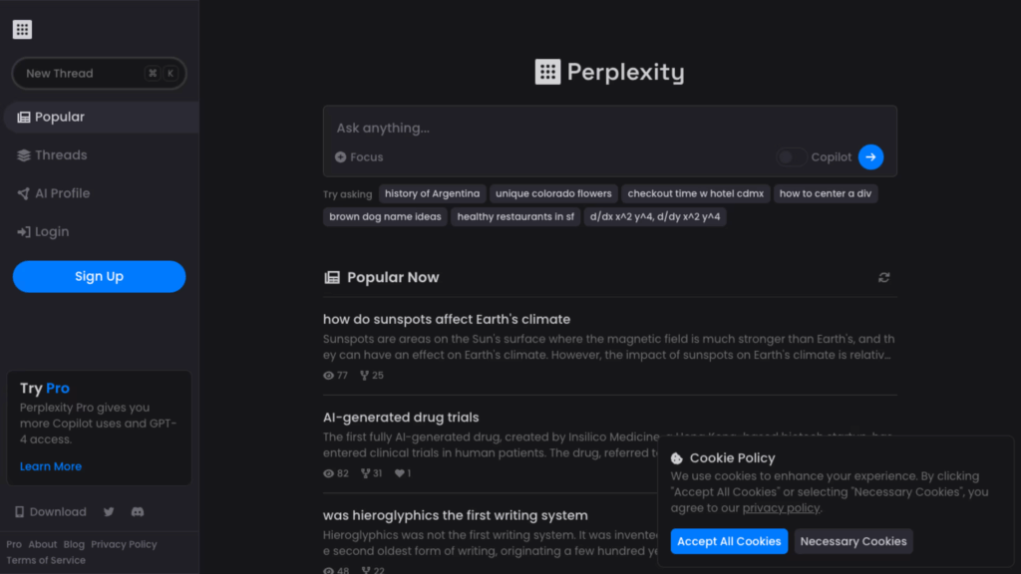Open the Discord icon link

click(138, 512)
